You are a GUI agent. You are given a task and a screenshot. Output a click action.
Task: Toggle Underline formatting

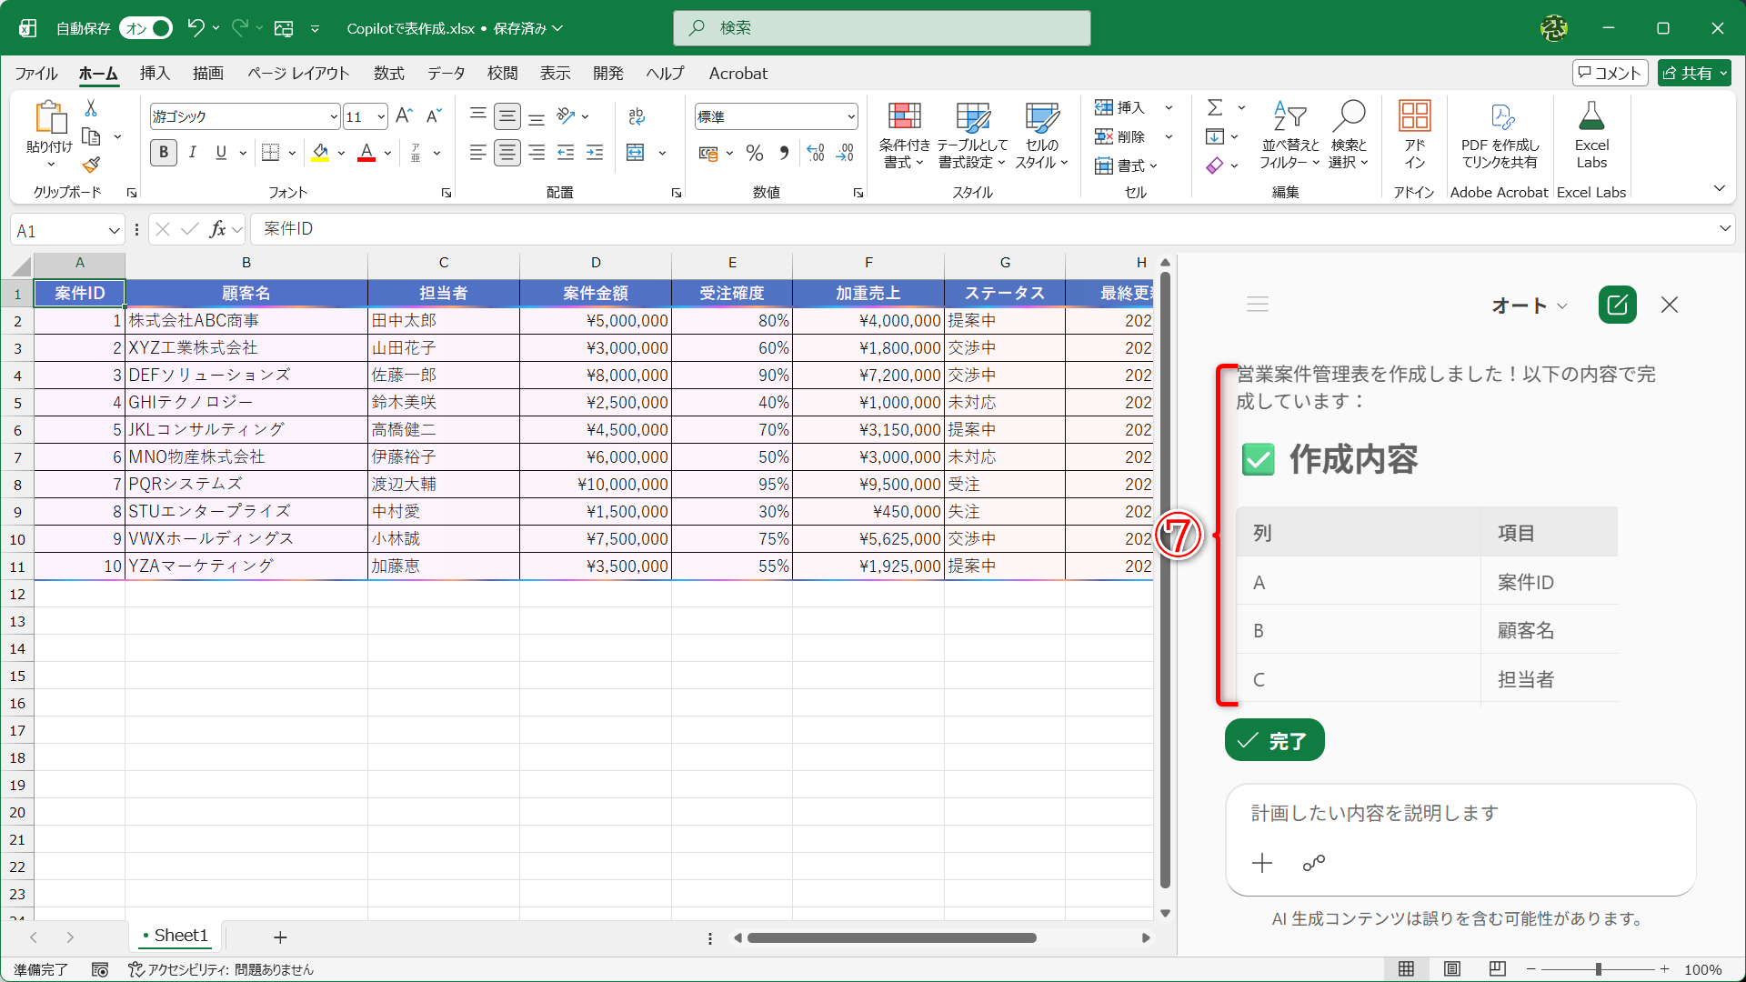pyautogui.click(x=221, y=153)
